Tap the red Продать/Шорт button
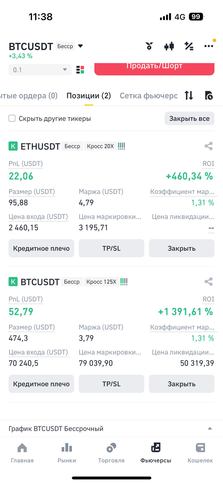Viewport: 223px width, 484px height. coord(154,68)
